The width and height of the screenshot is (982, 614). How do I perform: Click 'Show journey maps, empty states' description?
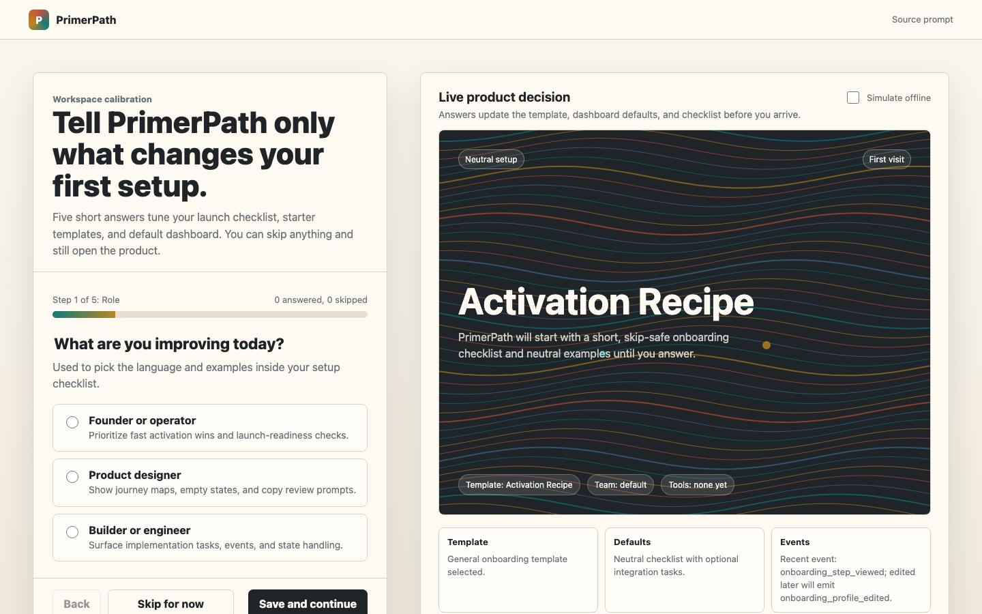(222, 490)
